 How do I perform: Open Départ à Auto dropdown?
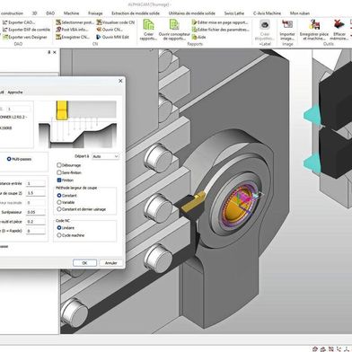tap(105, 156)
